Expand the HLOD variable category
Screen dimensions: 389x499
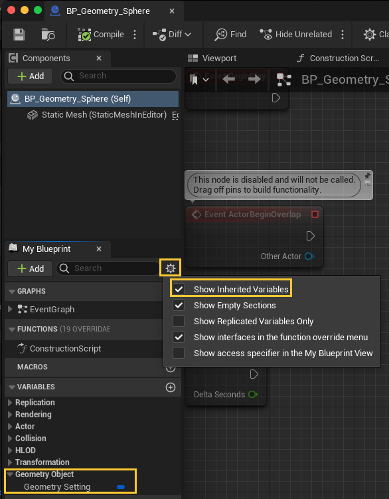[10, 450]
